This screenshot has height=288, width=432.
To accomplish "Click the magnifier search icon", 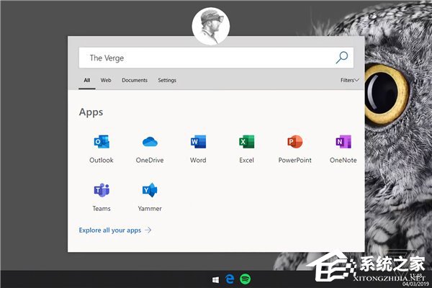I will pyautogui.click(x=342, y=58).
